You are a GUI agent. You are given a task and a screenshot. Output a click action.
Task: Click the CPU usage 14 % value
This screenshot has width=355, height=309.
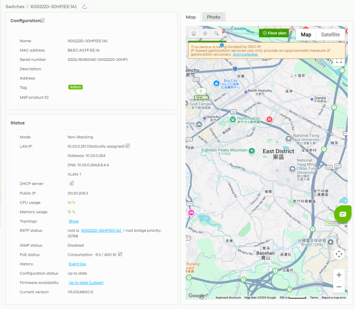72,203
